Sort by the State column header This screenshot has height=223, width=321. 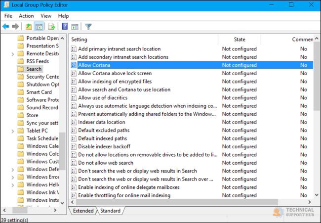[240, 40]
